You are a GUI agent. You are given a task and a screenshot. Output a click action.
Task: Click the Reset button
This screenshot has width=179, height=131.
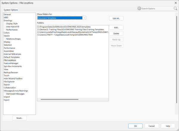[19, 118]
